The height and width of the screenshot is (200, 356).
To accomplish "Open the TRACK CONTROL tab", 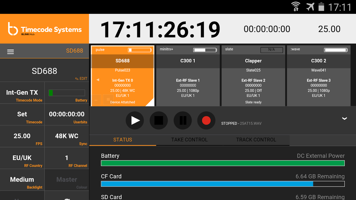I will point(256,140).
